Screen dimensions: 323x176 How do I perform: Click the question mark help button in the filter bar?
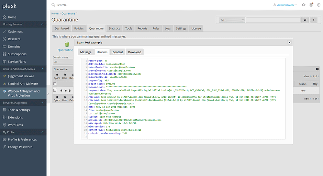click(x=313, y=20)
